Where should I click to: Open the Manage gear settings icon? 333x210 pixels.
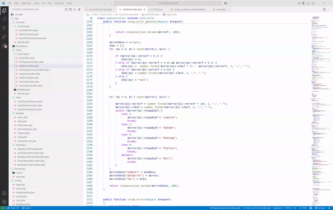pos(5,201)
